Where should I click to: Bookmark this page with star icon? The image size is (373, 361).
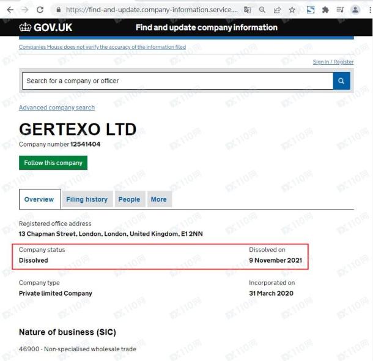(292, 10)
